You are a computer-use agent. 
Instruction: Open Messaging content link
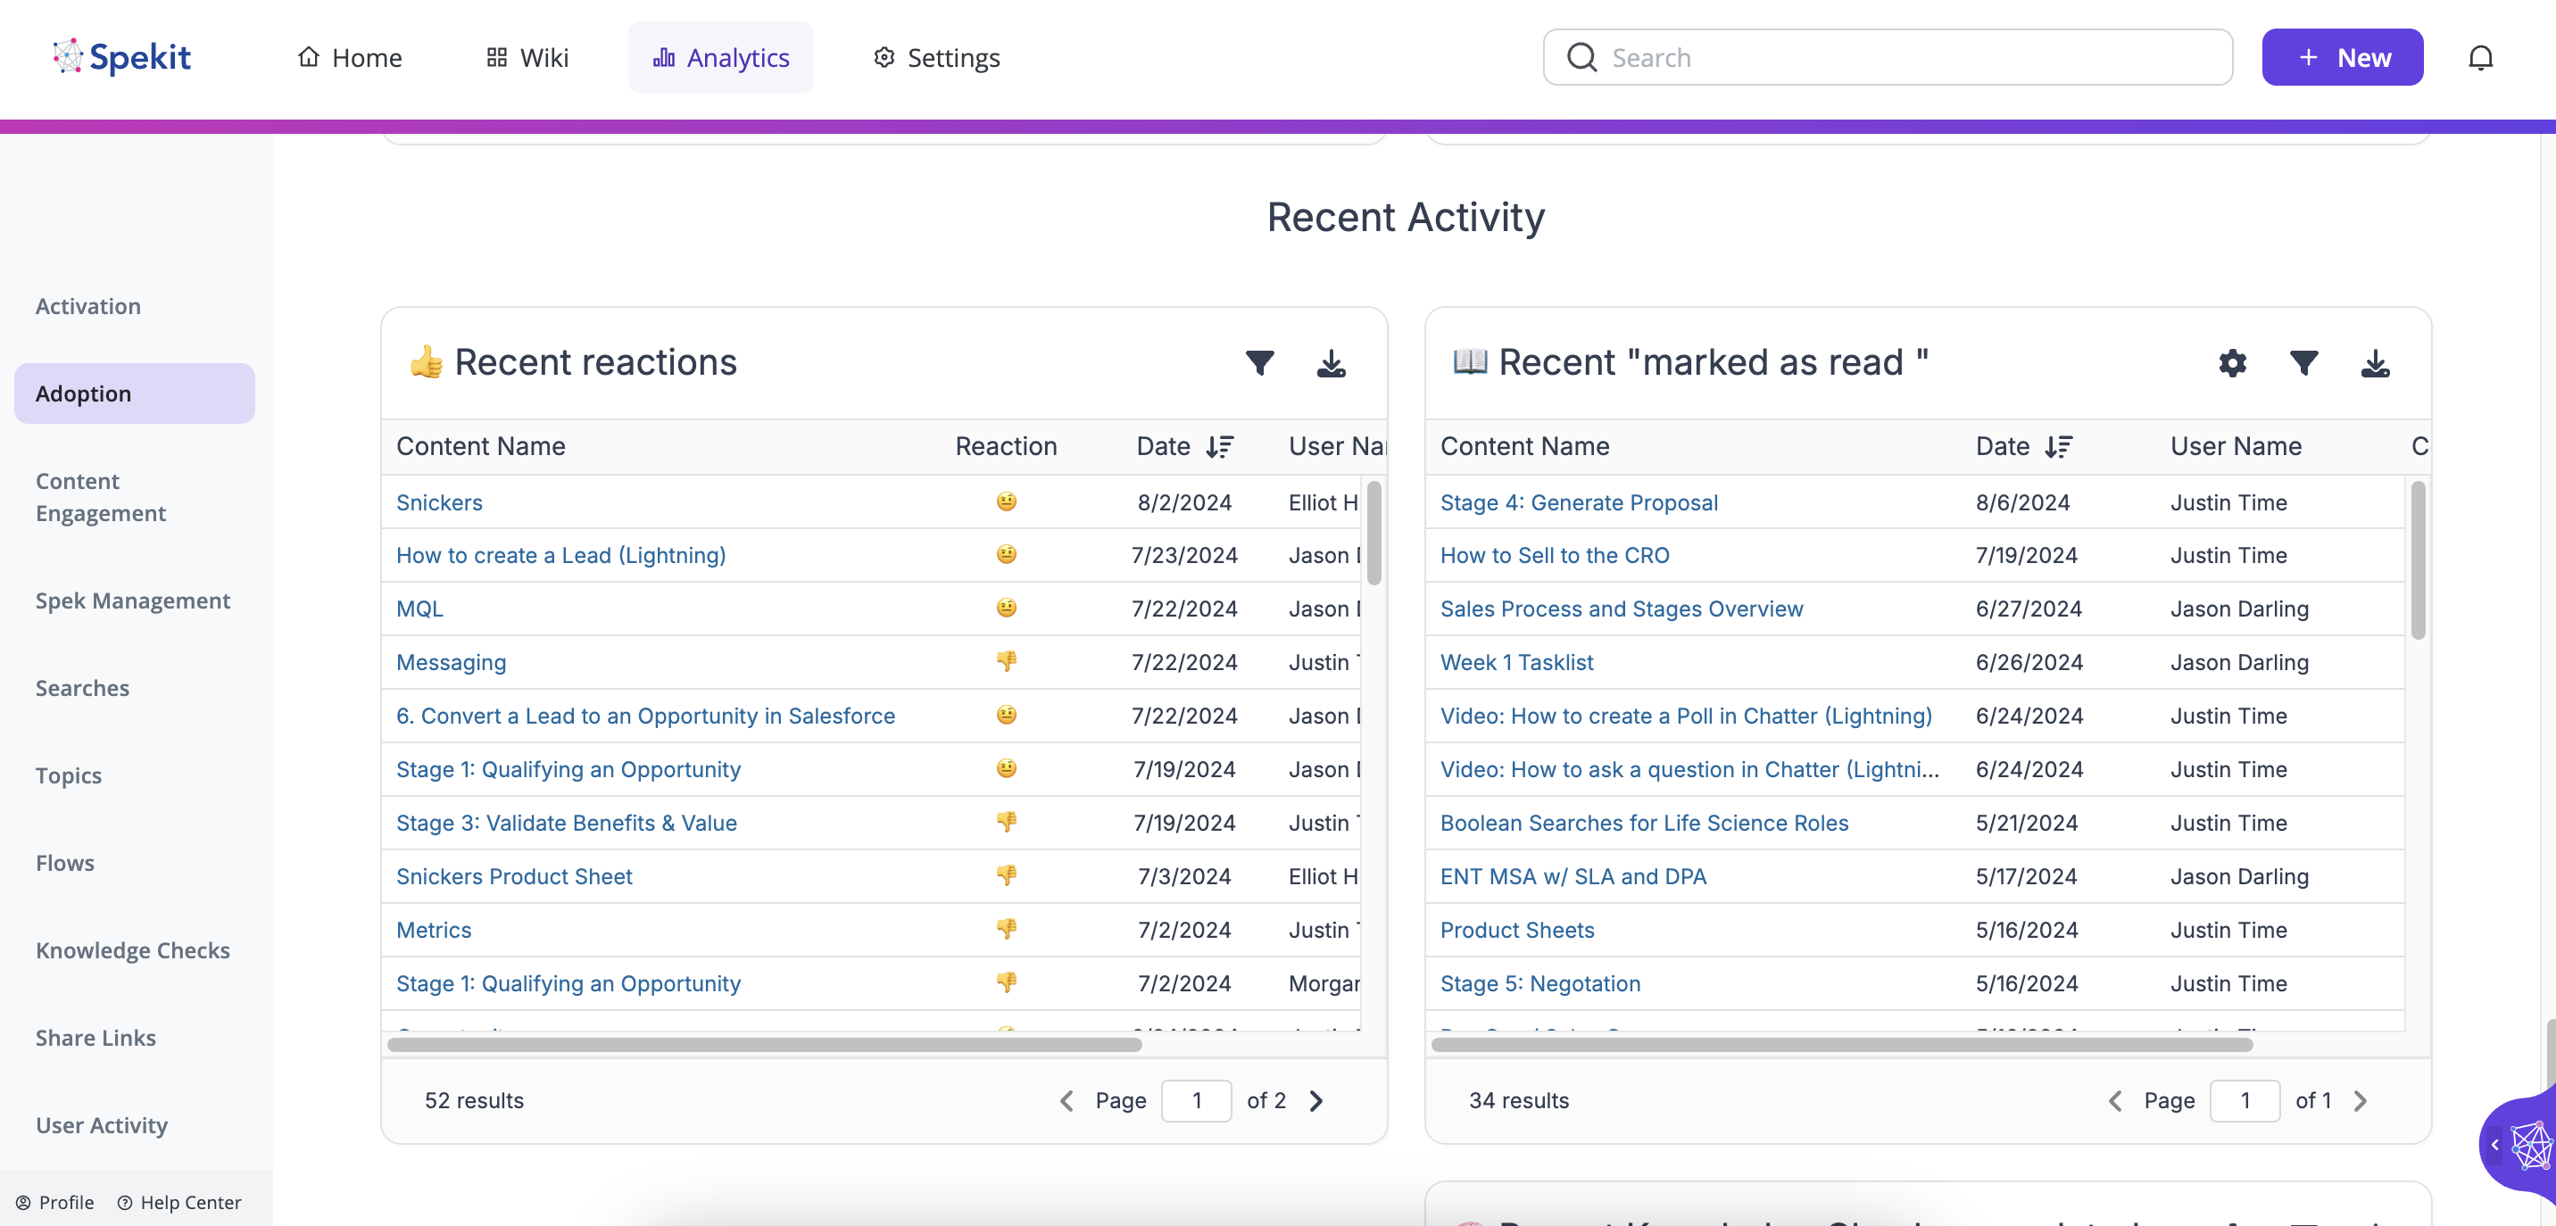(x=452, y=663)
